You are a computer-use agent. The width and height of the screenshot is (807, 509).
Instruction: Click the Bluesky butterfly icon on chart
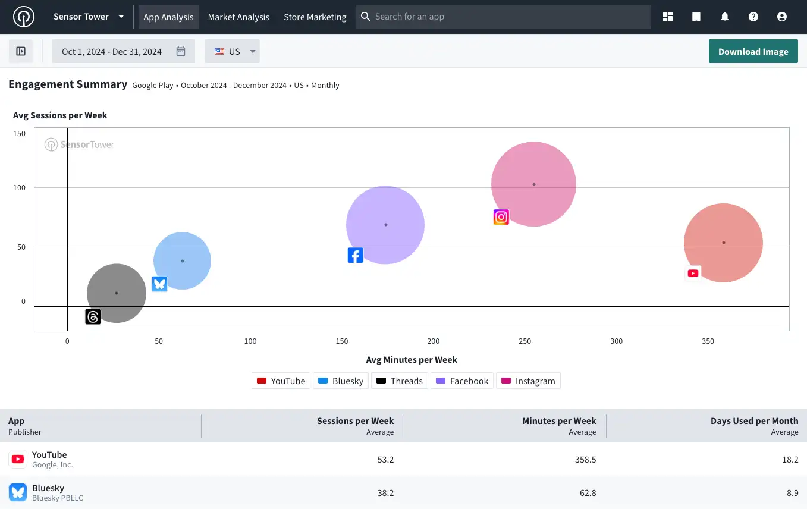point(159,284)
